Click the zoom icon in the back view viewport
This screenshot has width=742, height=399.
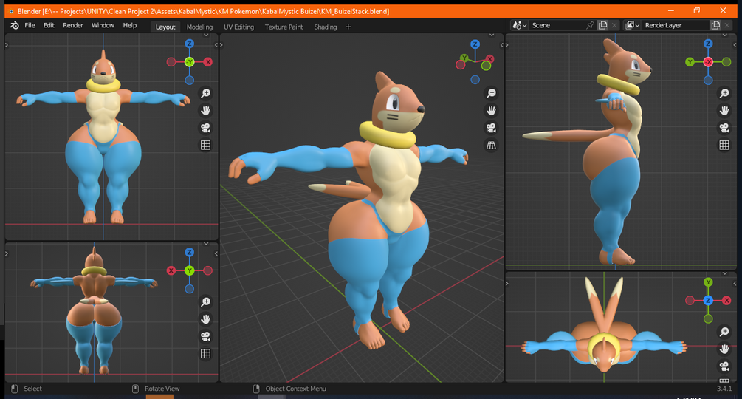point(205,302)
